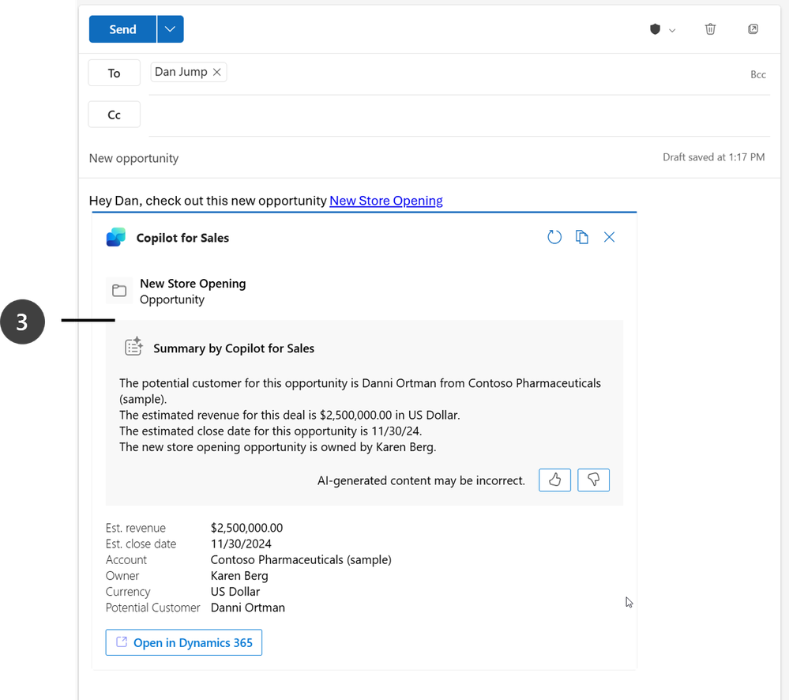Click the estimated revenue summary sentence
Image resolution: width=789 pixels, height=700 pixels.
coord(290,415)
